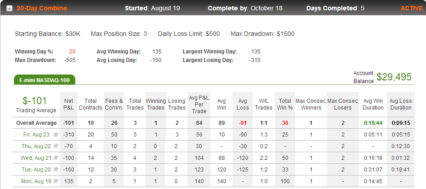
Task: Select the Avg Win Duration column header
Action: (373, 105)
